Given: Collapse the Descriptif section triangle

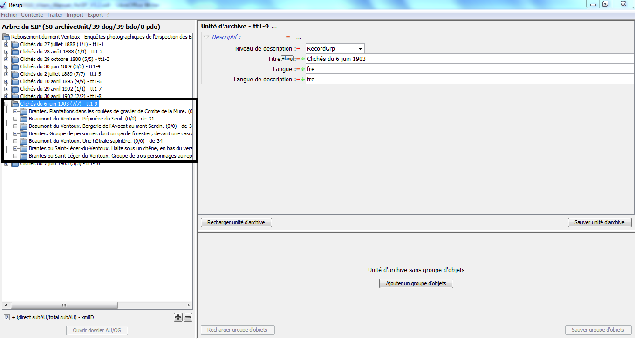Looking at the screenshot, I should (206, 37).
